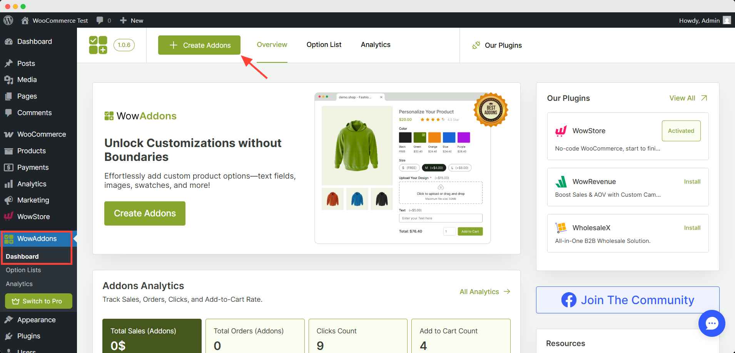Screen dimensions: 735x353
Task: Open the Dashboard submenu under WowAddons
Action: [22, 256]
